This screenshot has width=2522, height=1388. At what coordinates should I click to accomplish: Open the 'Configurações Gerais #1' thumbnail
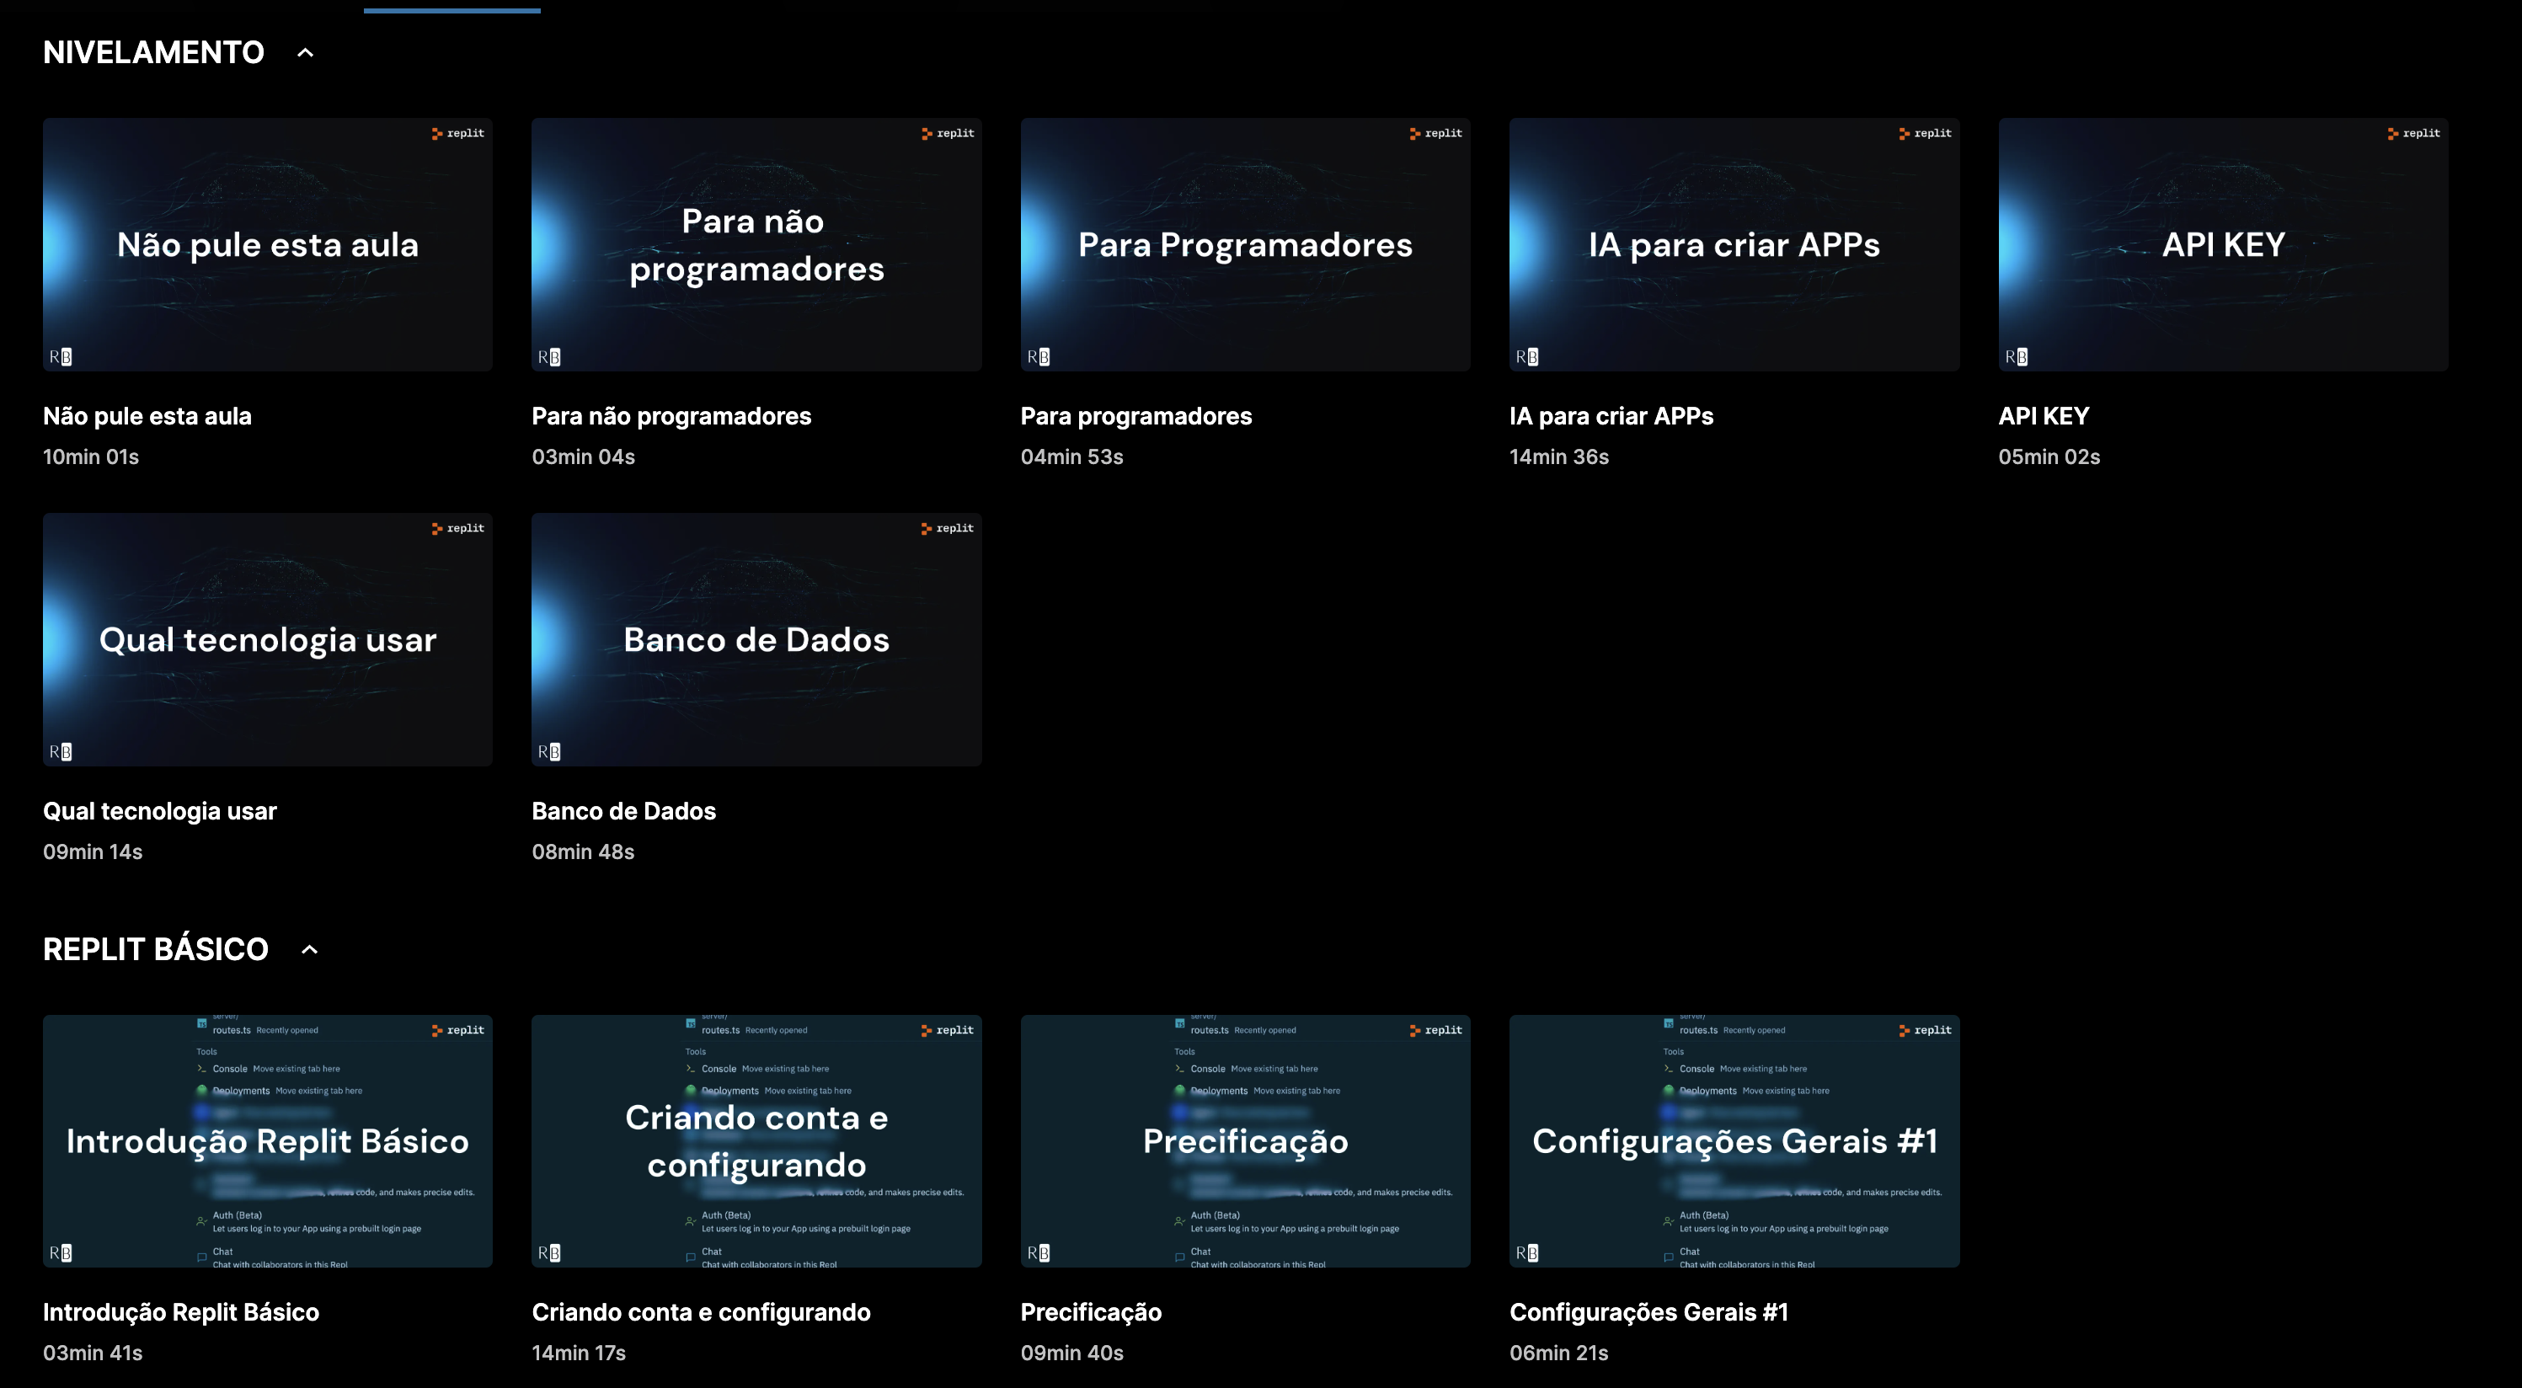1734,1141
